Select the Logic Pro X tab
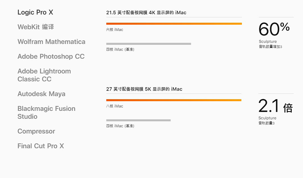The height and width of the screenshot is (178, 303). [35, 12]
